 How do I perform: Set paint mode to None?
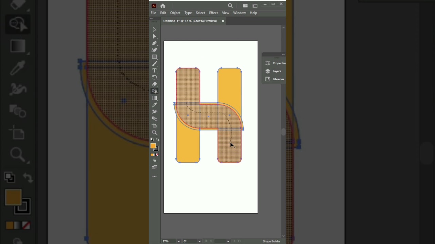pyautogui.click(x=157, y=155)
